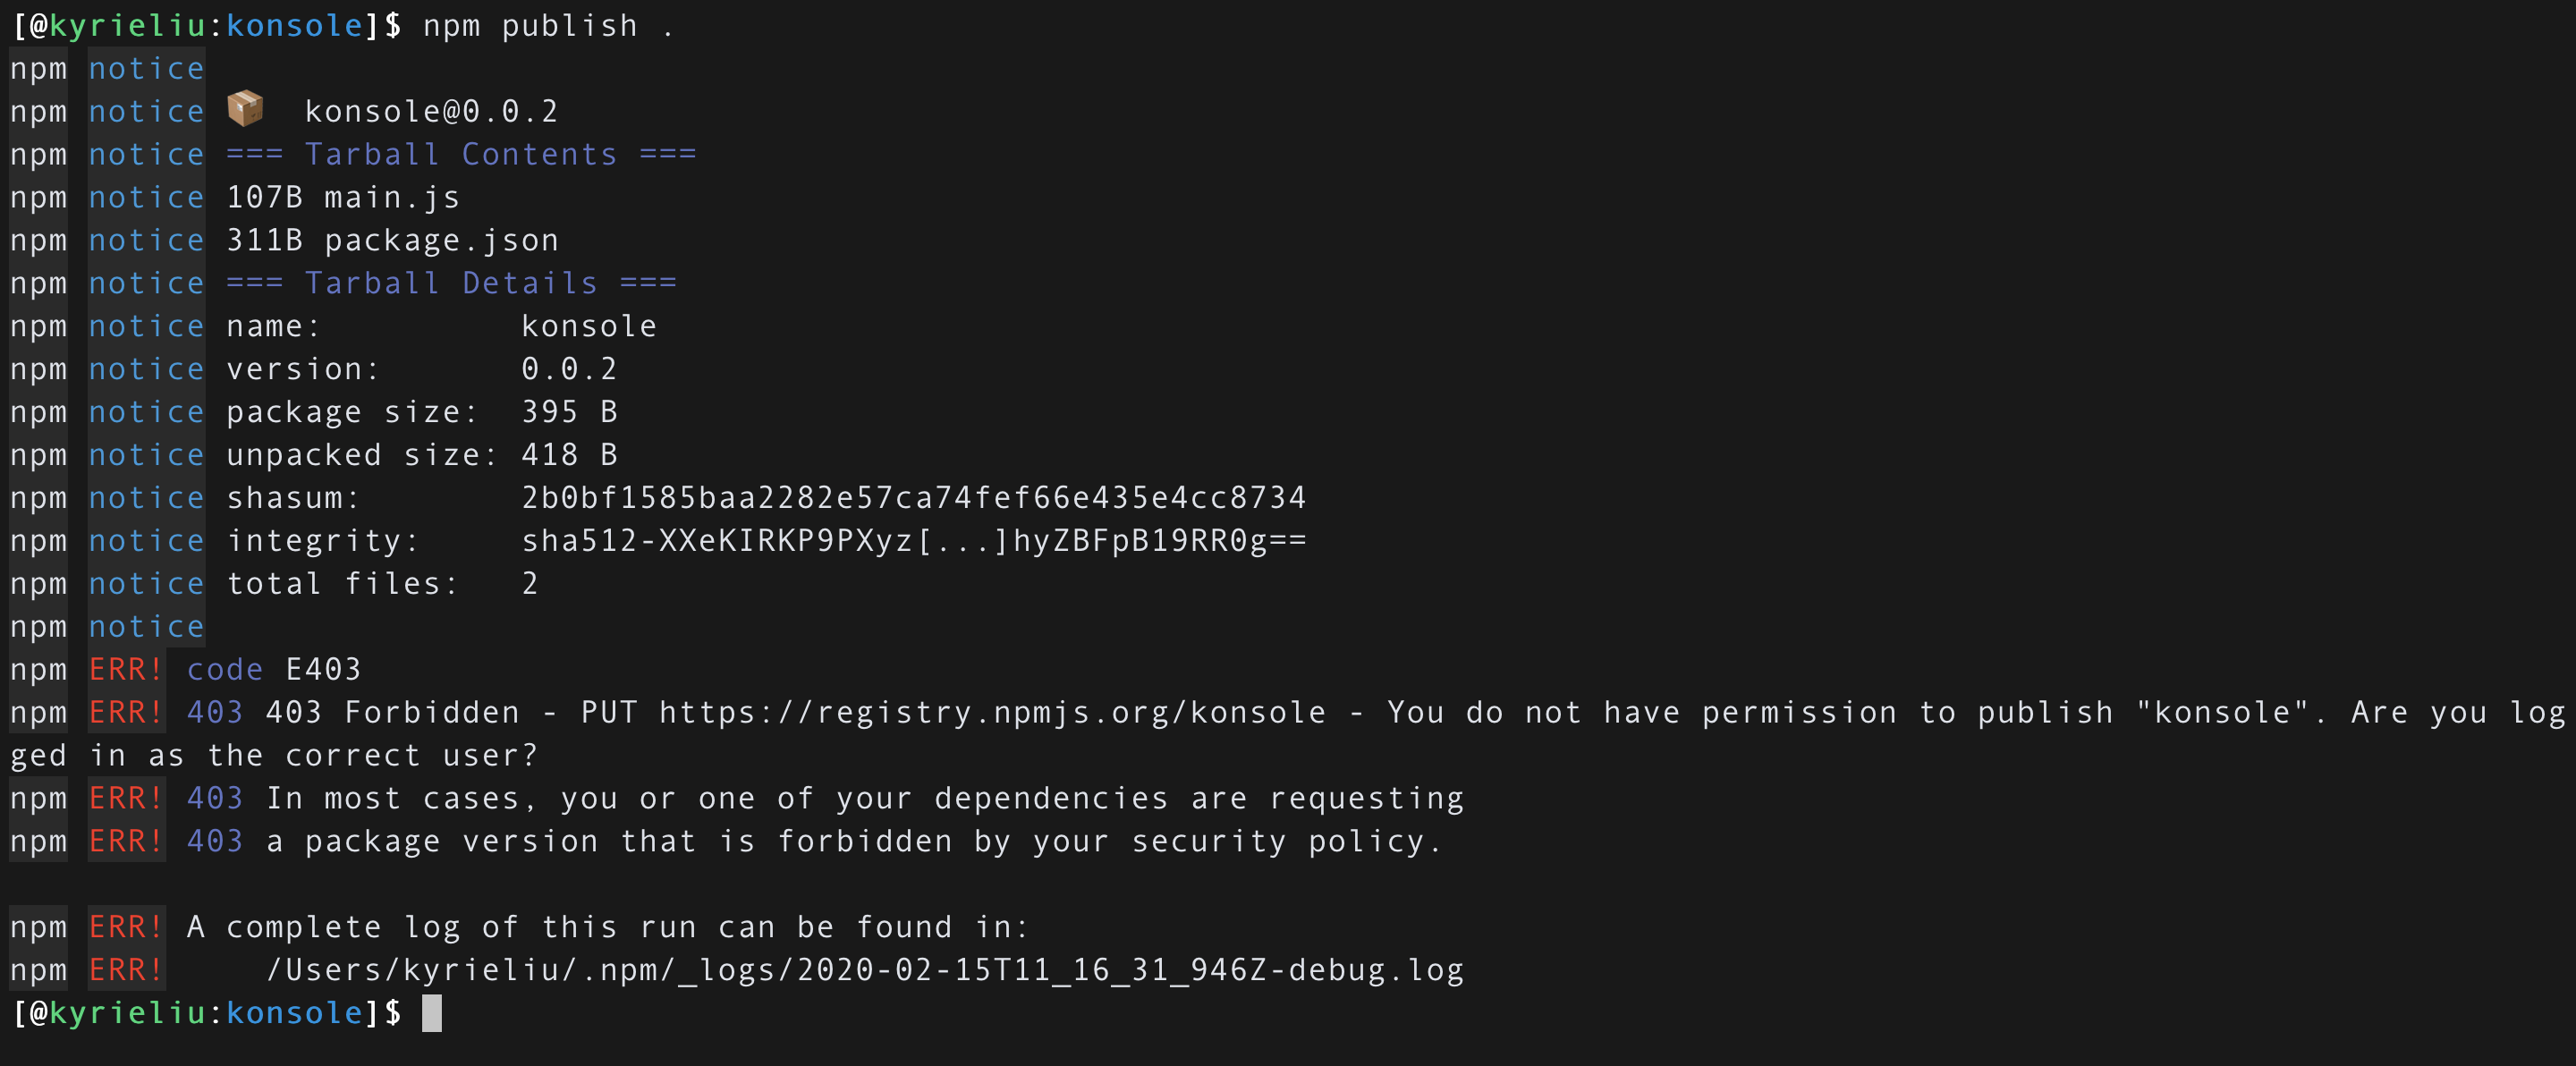Click the E403 error code
This screenshot has width=2576, height=1066.
tap(323, 670)
